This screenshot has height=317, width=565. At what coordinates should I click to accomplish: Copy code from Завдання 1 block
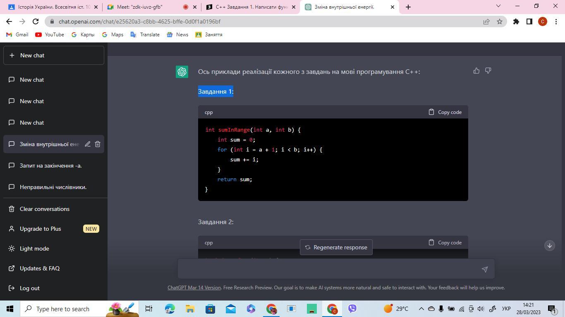coord(445,112)
